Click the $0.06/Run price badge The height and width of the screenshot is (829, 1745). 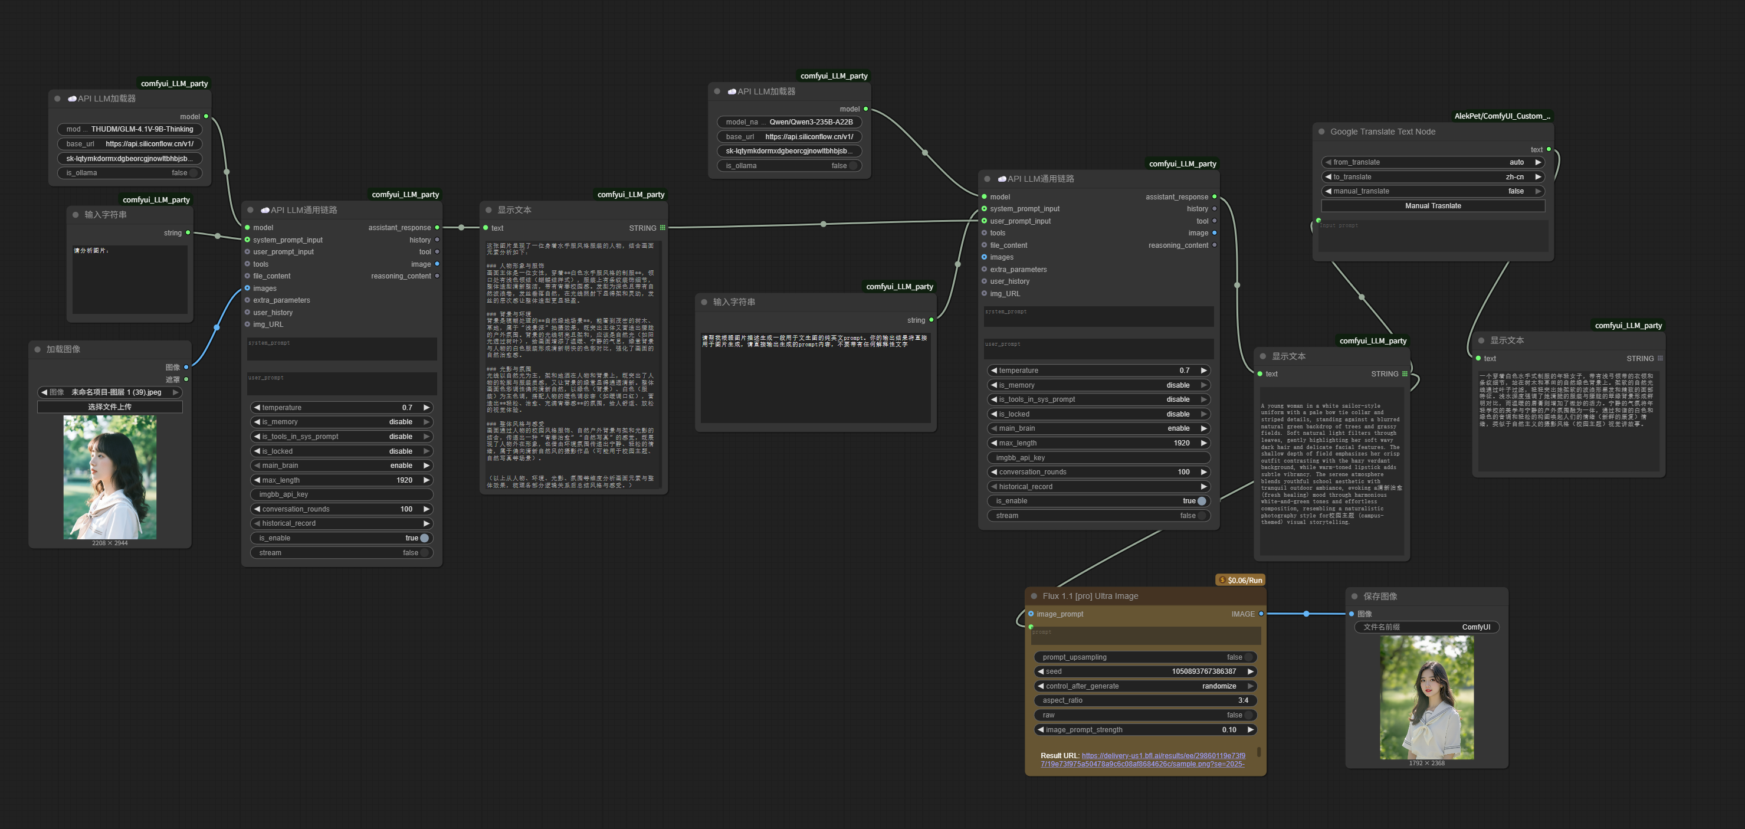pos(1241,580)
